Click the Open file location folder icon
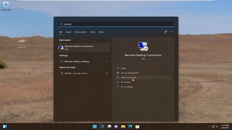The image size is (232, 130). click(x=118, y=78)
